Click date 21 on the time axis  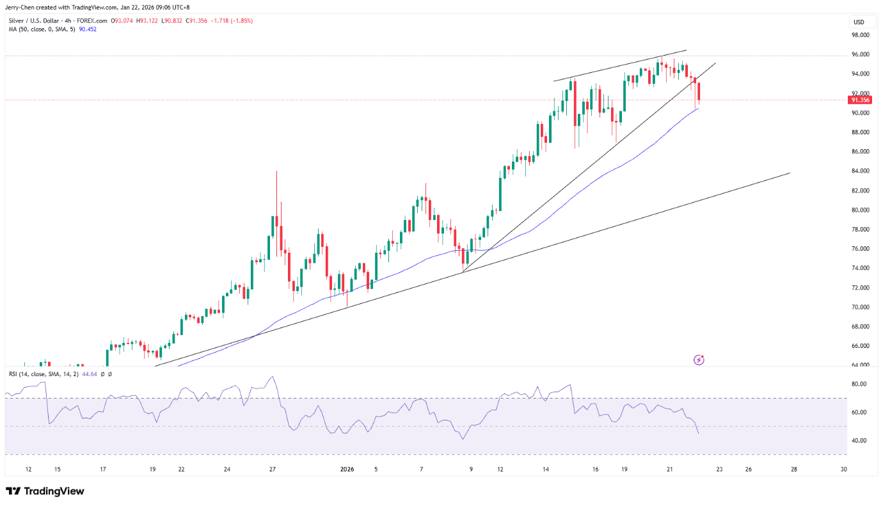[670, 470]
